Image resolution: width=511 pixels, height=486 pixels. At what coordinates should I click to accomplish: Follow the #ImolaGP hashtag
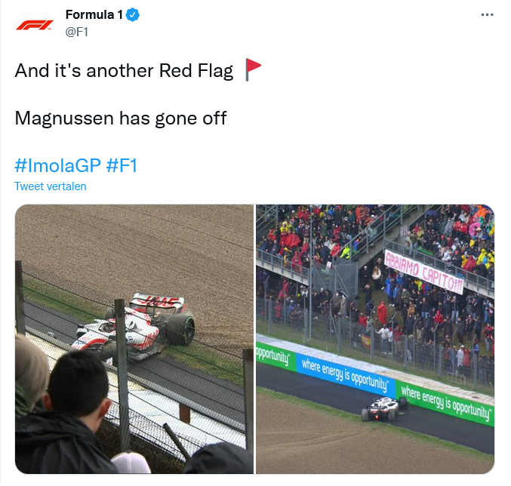tap(57, 165)
